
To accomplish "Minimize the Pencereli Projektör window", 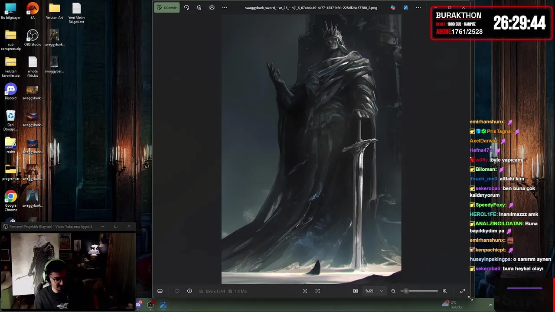I will (x=103, y=226).
